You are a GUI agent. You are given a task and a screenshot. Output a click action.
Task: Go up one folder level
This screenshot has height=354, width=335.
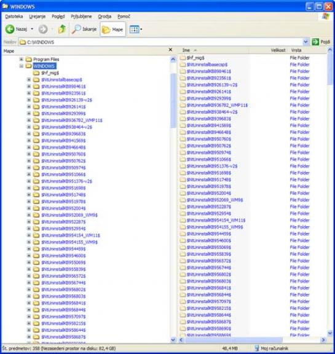tap(62, 29)
